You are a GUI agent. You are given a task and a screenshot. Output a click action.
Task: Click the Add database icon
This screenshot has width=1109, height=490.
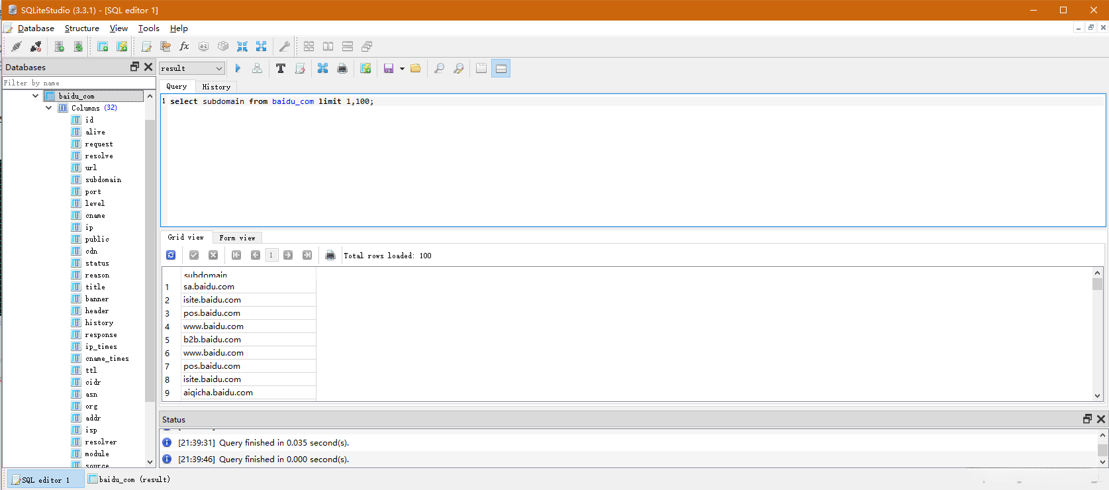[59, 46]
